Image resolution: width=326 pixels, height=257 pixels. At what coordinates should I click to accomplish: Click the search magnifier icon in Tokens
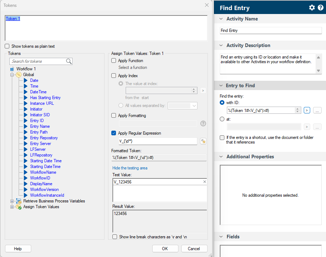[69, 61]
